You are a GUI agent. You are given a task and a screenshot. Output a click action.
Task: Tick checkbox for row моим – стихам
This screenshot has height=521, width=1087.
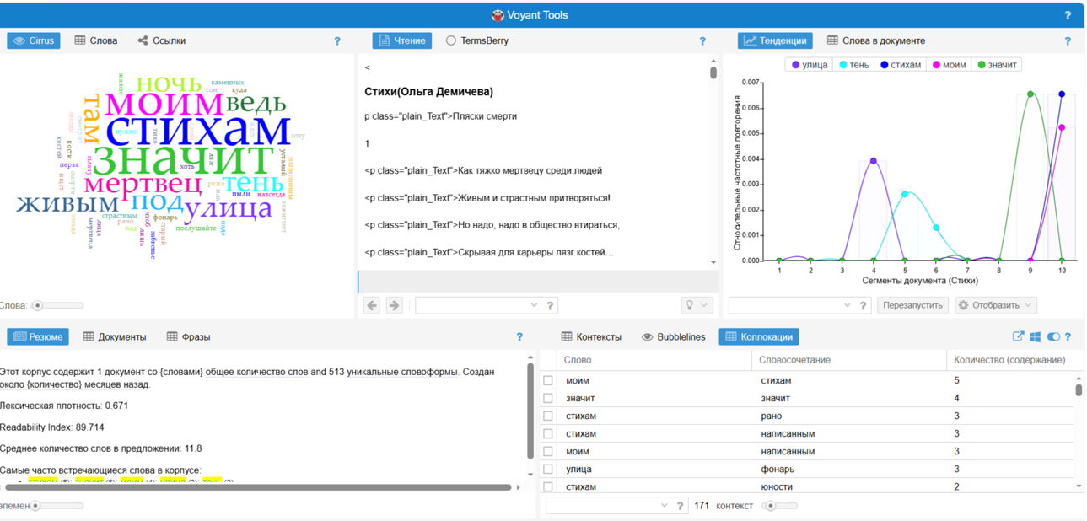(x=548, y=380)
